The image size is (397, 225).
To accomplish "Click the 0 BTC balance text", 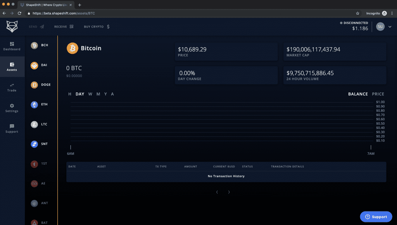I will (x=74, y=68).
